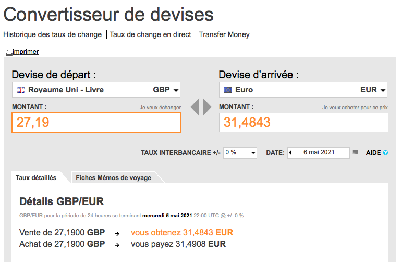Click the imprimer print link
Viewport: 401px width, 262px height.
pyautogui.click(x=26, y=52)
